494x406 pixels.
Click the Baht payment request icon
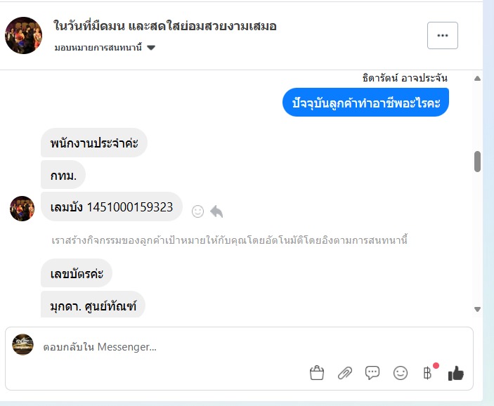pyautogui.click(x=427, y=373)
